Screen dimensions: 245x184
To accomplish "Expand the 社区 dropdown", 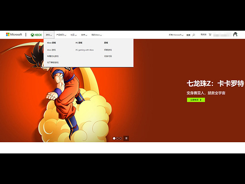I will point(73,35).
